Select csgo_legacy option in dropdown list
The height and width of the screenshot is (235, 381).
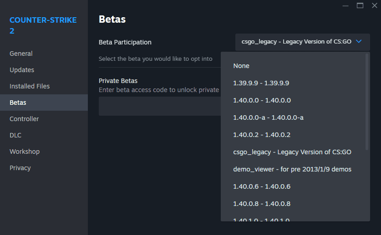click(292, 152)
